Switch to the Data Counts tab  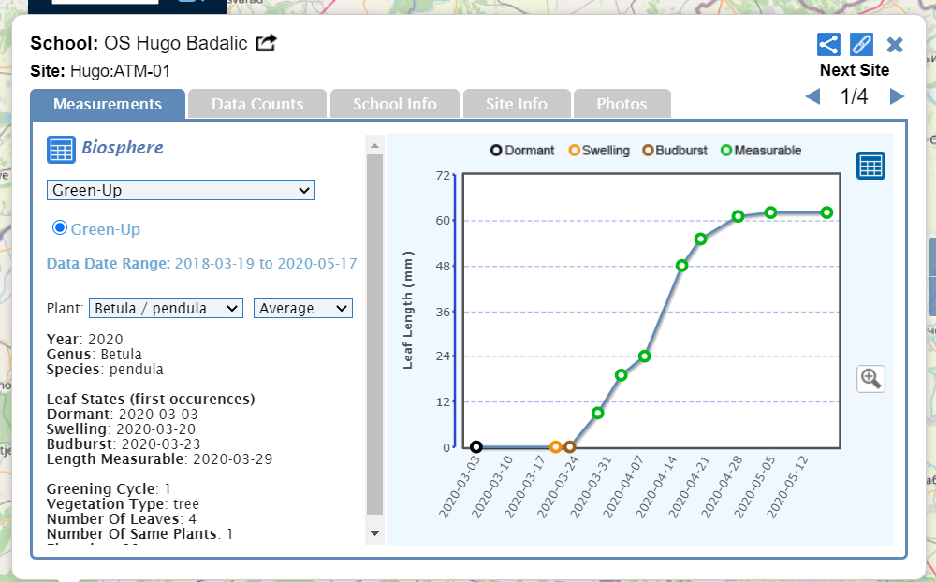pos(257,104)
